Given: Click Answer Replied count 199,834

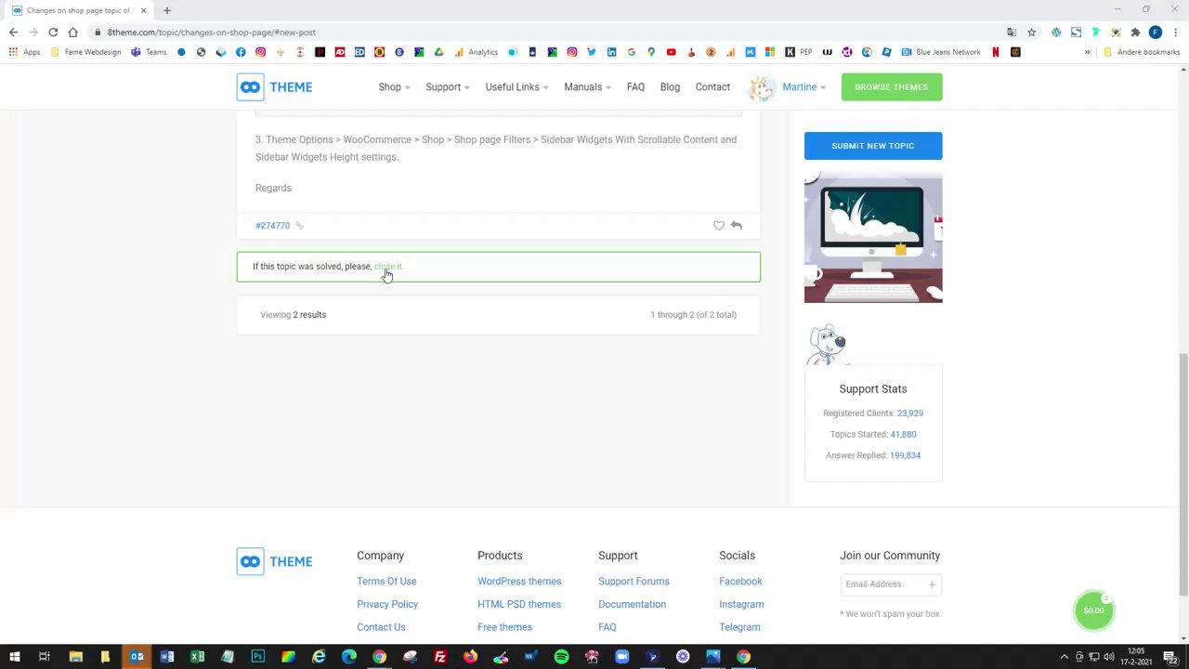Looking at the screenshot, I should click(x=905, y=455).
